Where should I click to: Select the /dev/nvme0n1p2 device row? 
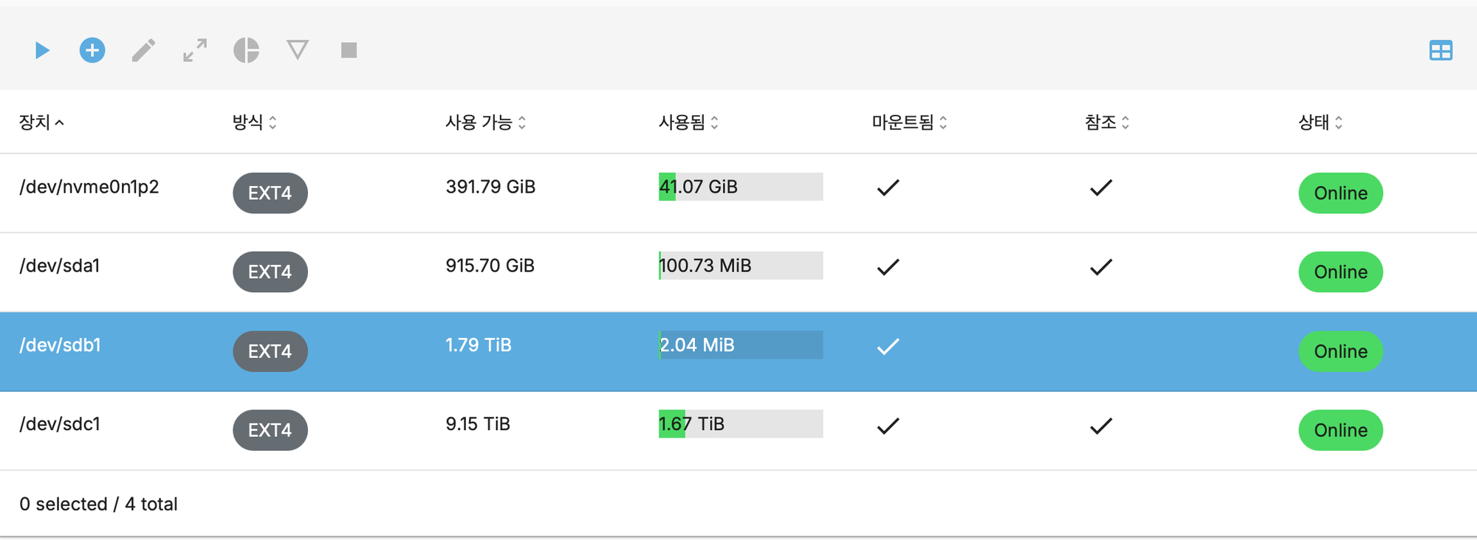738,193
